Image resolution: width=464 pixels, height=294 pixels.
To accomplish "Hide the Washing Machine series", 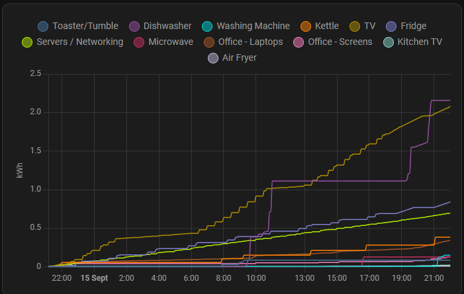I will point(253,26).
